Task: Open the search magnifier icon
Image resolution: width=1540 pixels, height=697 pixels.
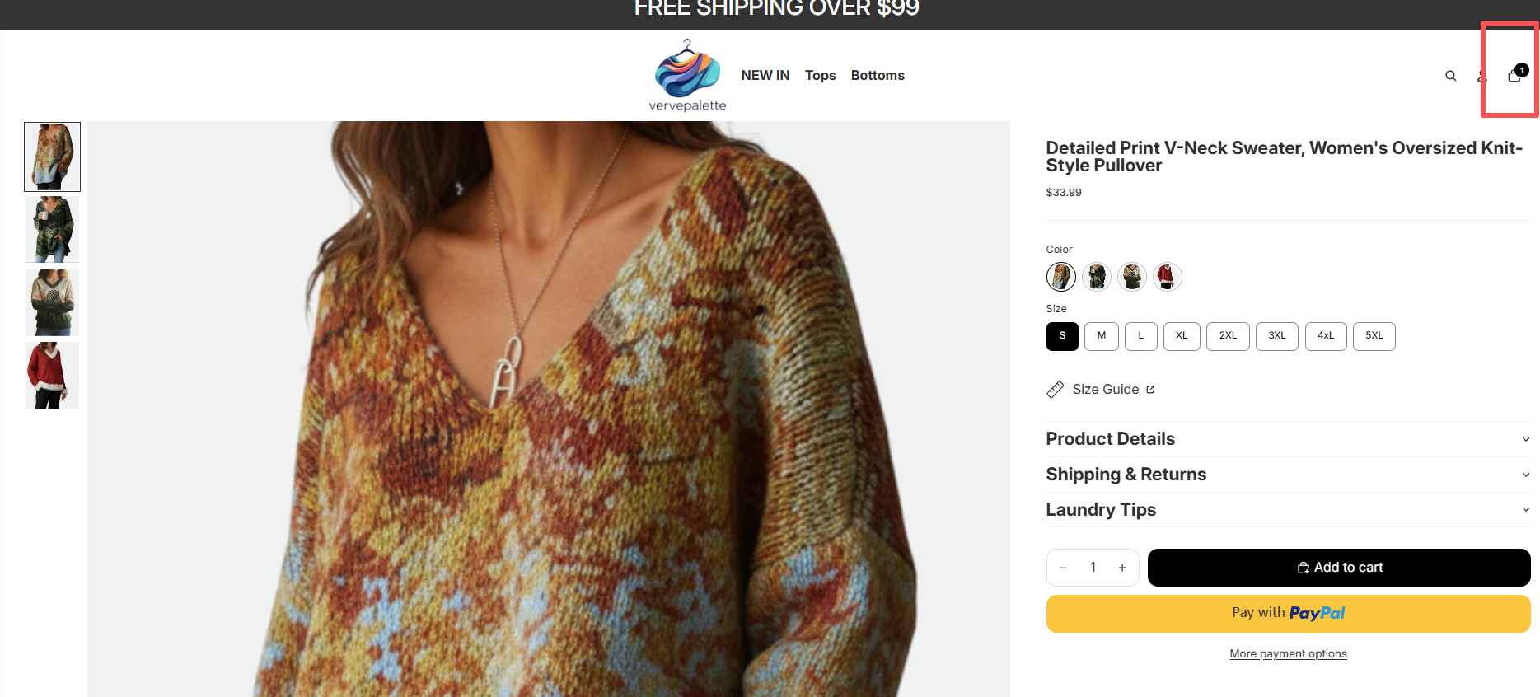Action: [x=1450, y=76]
